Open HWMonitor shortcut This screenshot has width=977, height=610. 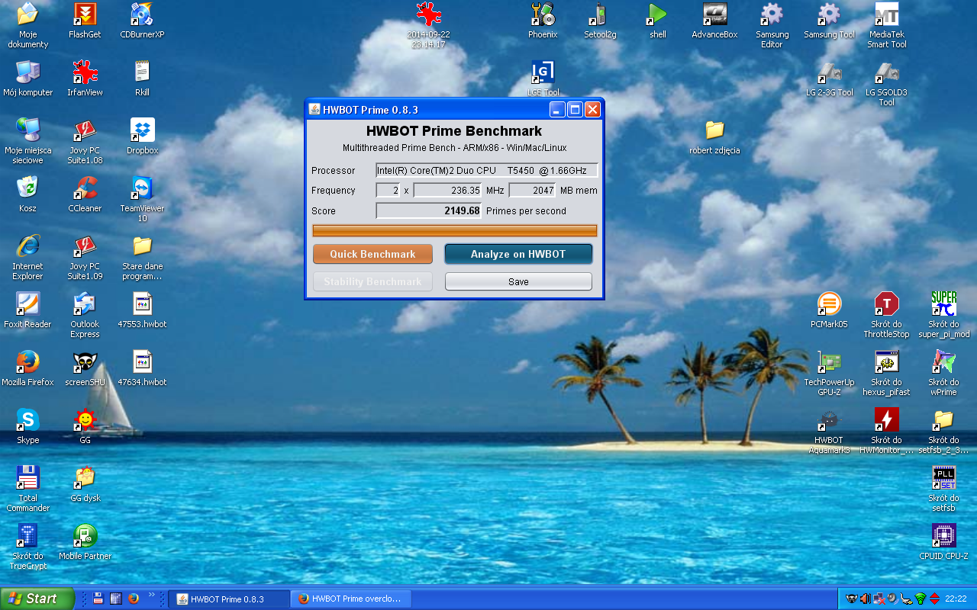coord(886,431)
